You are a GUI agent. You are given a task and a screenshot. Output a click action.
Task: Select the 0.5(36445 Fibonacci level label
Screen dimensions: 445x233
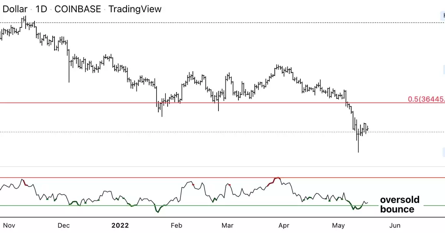(x=426, y=99)
